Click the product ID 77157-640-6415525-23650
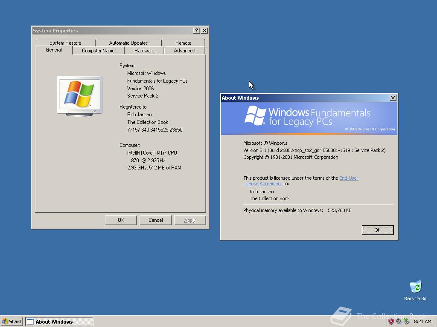Image resolution: width=437 pixels, height=327 pixels. (154, 130)
